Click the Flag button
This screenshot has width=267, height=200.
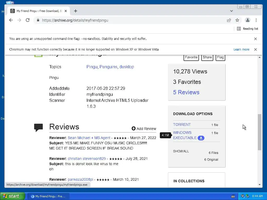[220, 57]
